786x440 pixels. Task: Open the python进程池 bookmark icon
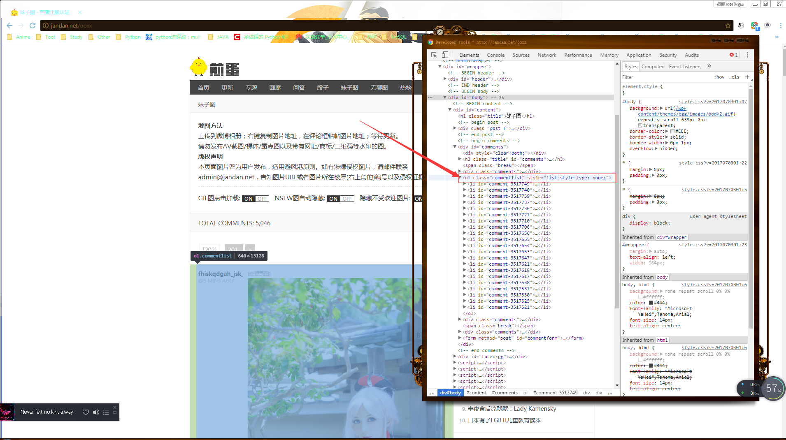pos(149,37)
